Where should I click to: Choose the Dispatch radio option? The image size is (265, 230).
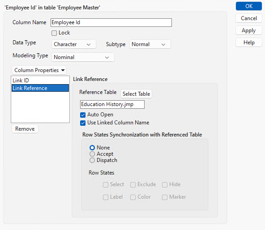point(92,160)
